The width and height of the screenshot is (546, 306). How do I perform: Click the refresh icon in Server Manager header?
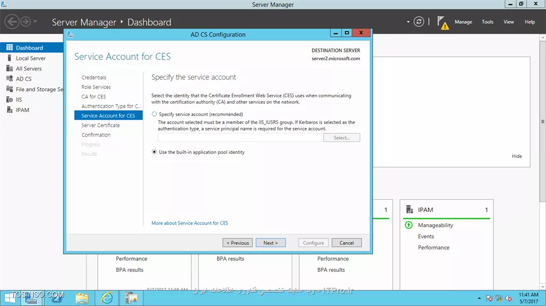click(x=419, y=22)
